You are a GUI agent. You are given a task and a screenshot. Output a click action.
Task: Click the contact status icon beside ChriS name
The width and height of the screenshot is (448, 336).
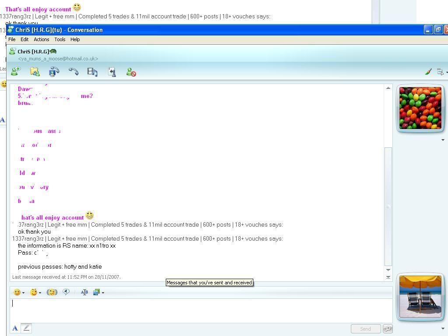tap(12, 52)
